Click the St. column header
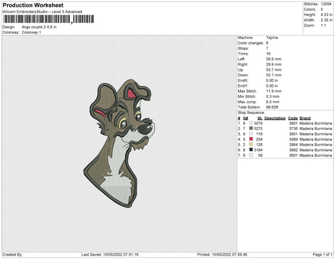Viewport: 335px width, 259px height. click(x=260, y=118)
